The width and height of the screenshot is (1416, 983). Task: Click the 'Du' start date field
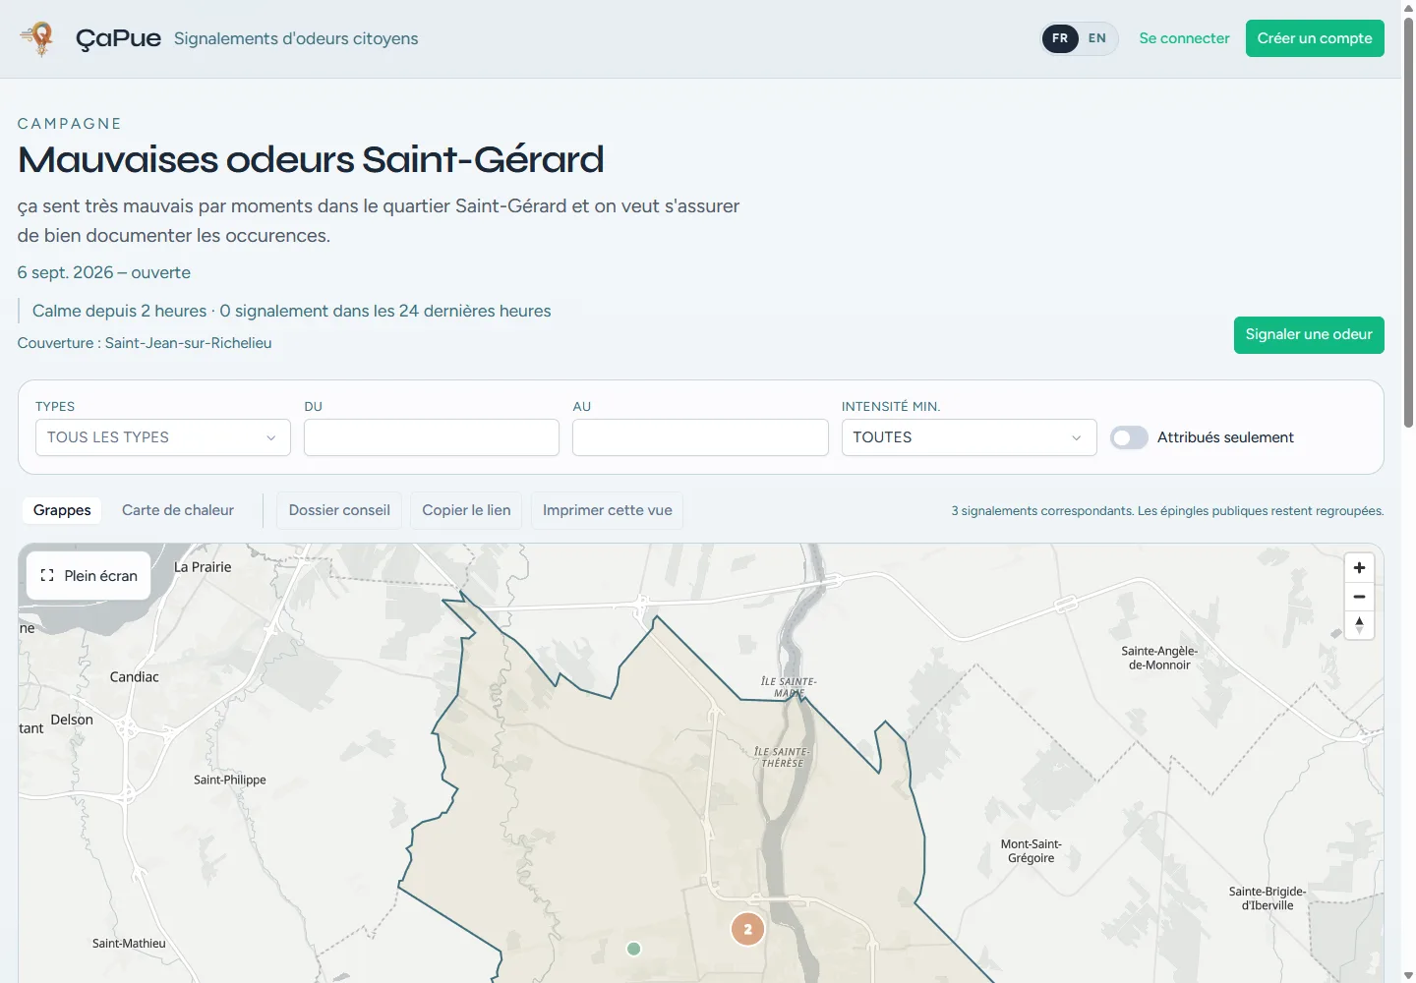(432, 437)
